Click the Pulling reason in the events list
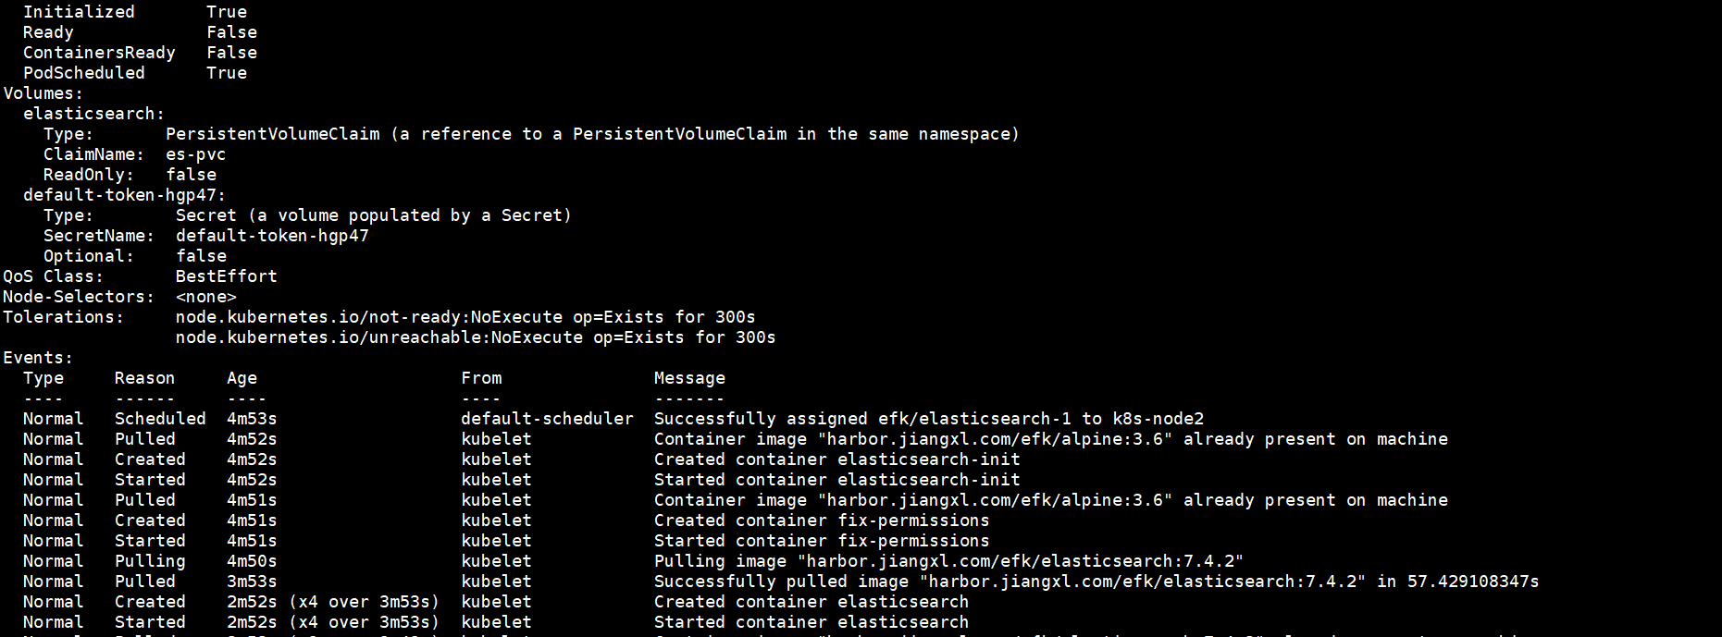The height and width of the screenshot is (637, 1722). [150, 561]
